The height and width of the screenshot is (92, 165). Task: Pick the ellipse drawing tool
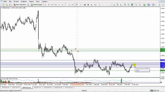point(85,5)
